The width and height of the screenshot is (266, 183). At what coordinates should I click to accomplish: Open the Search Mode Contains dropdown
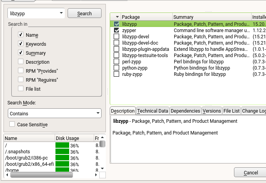coord(55,113)
